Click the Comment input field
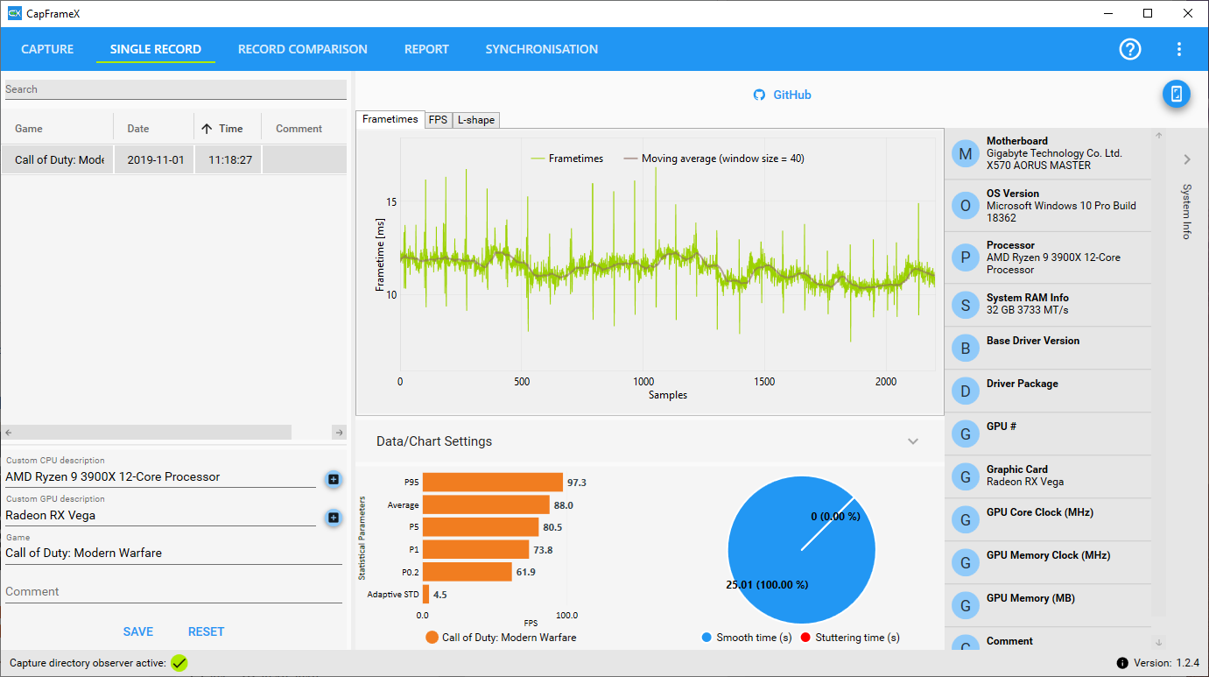This screenshot has height=677, width=1209. click(173, 592)
